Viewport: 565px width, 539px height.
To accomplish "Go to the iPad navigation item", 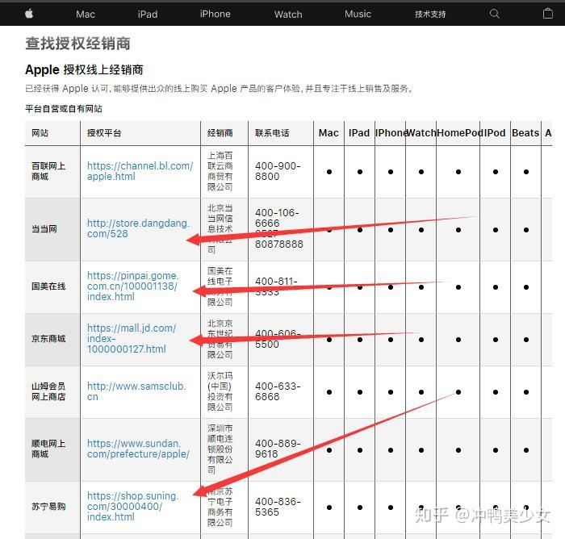I will (x=148, y=14).
